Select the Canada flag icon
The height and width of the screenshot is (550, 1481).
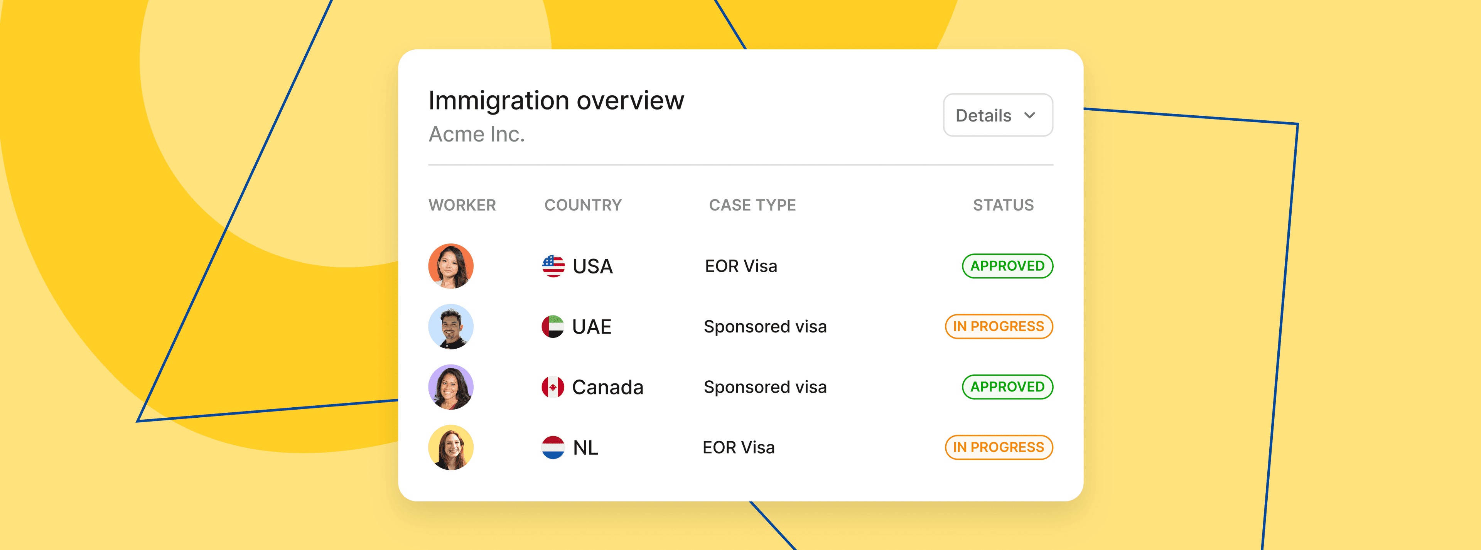point(553,387)
